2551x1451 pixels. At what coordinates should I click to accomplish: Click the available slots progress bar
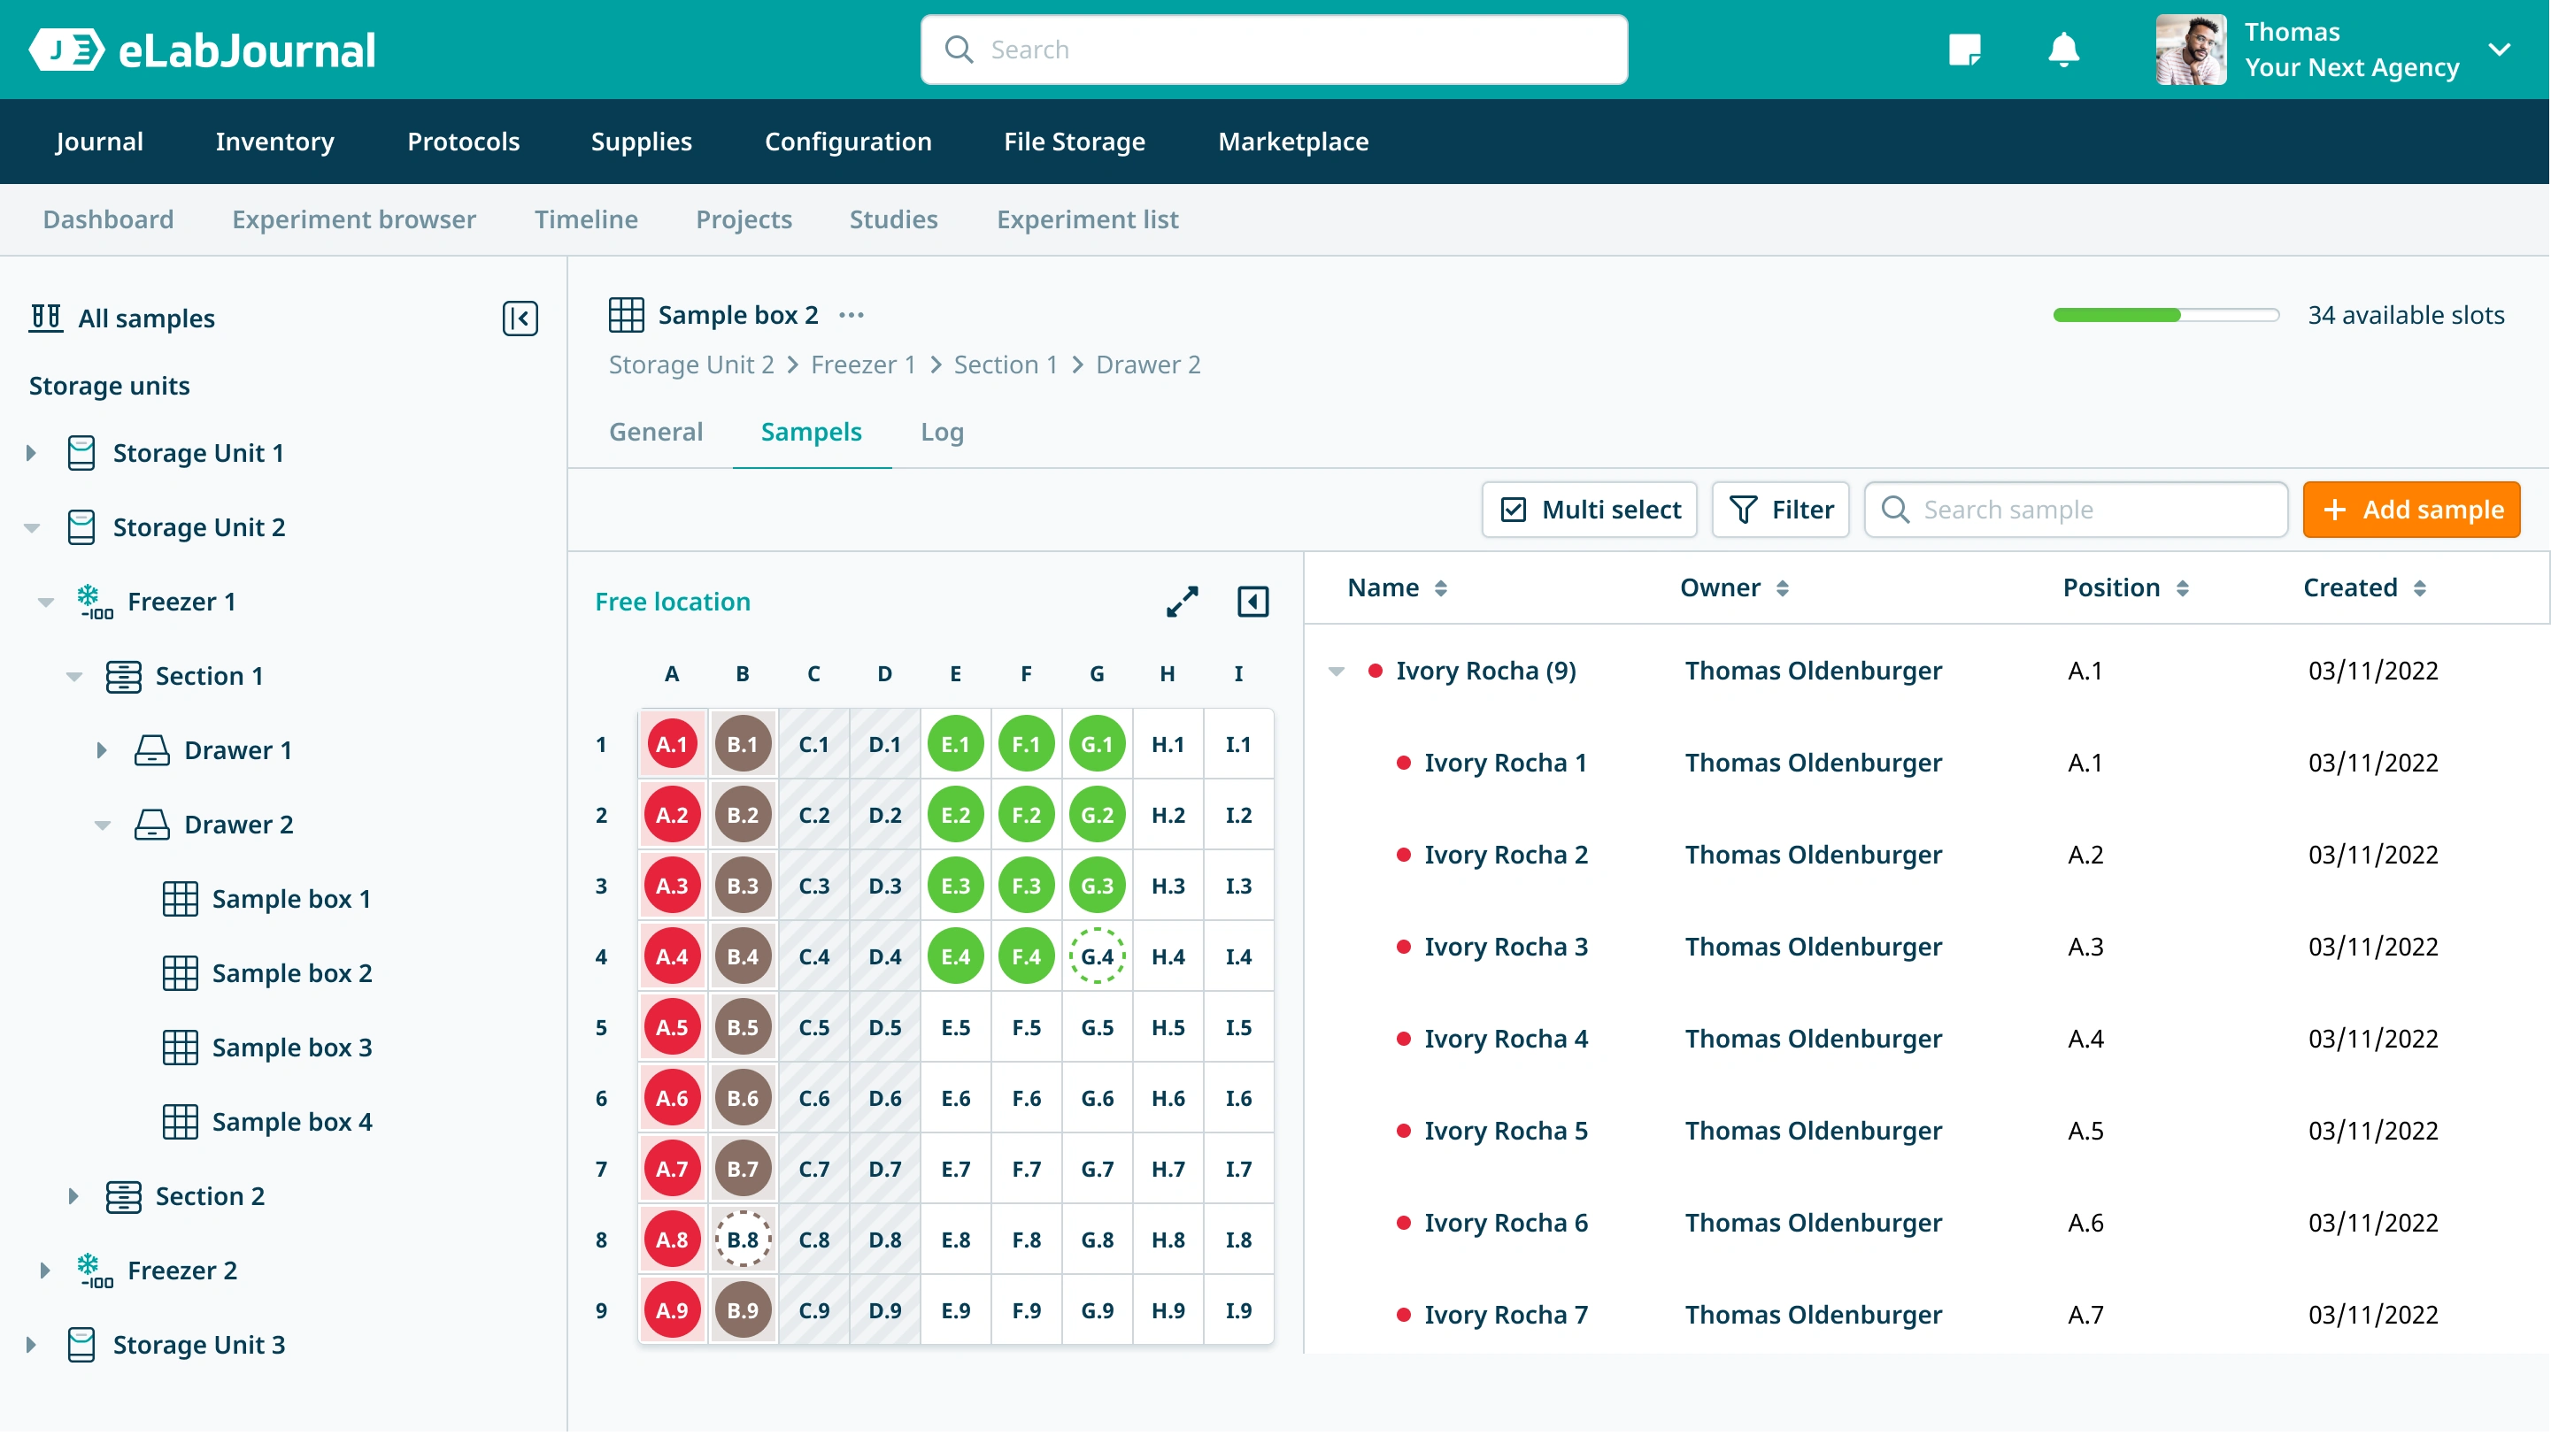pos(2165,315)
